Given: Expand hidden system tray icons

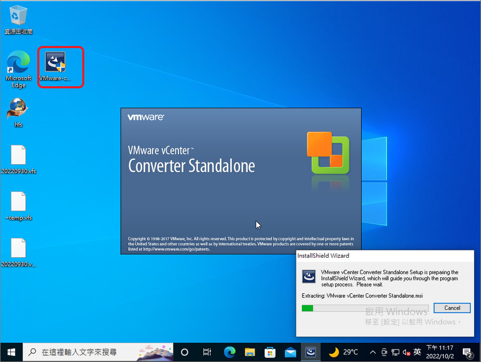Looking at the screenshot, I should click(x=373, y=352).
